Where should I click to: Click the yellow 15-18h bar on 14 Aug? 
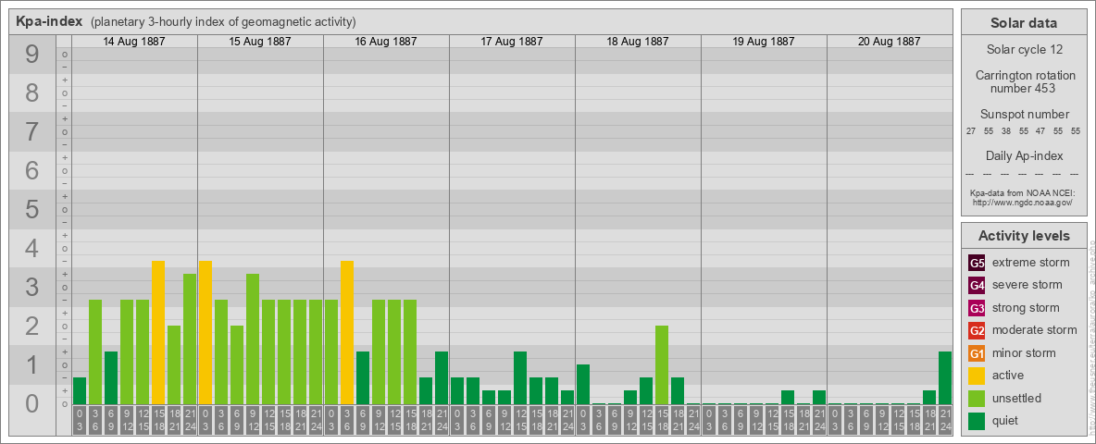click(158, 332)
